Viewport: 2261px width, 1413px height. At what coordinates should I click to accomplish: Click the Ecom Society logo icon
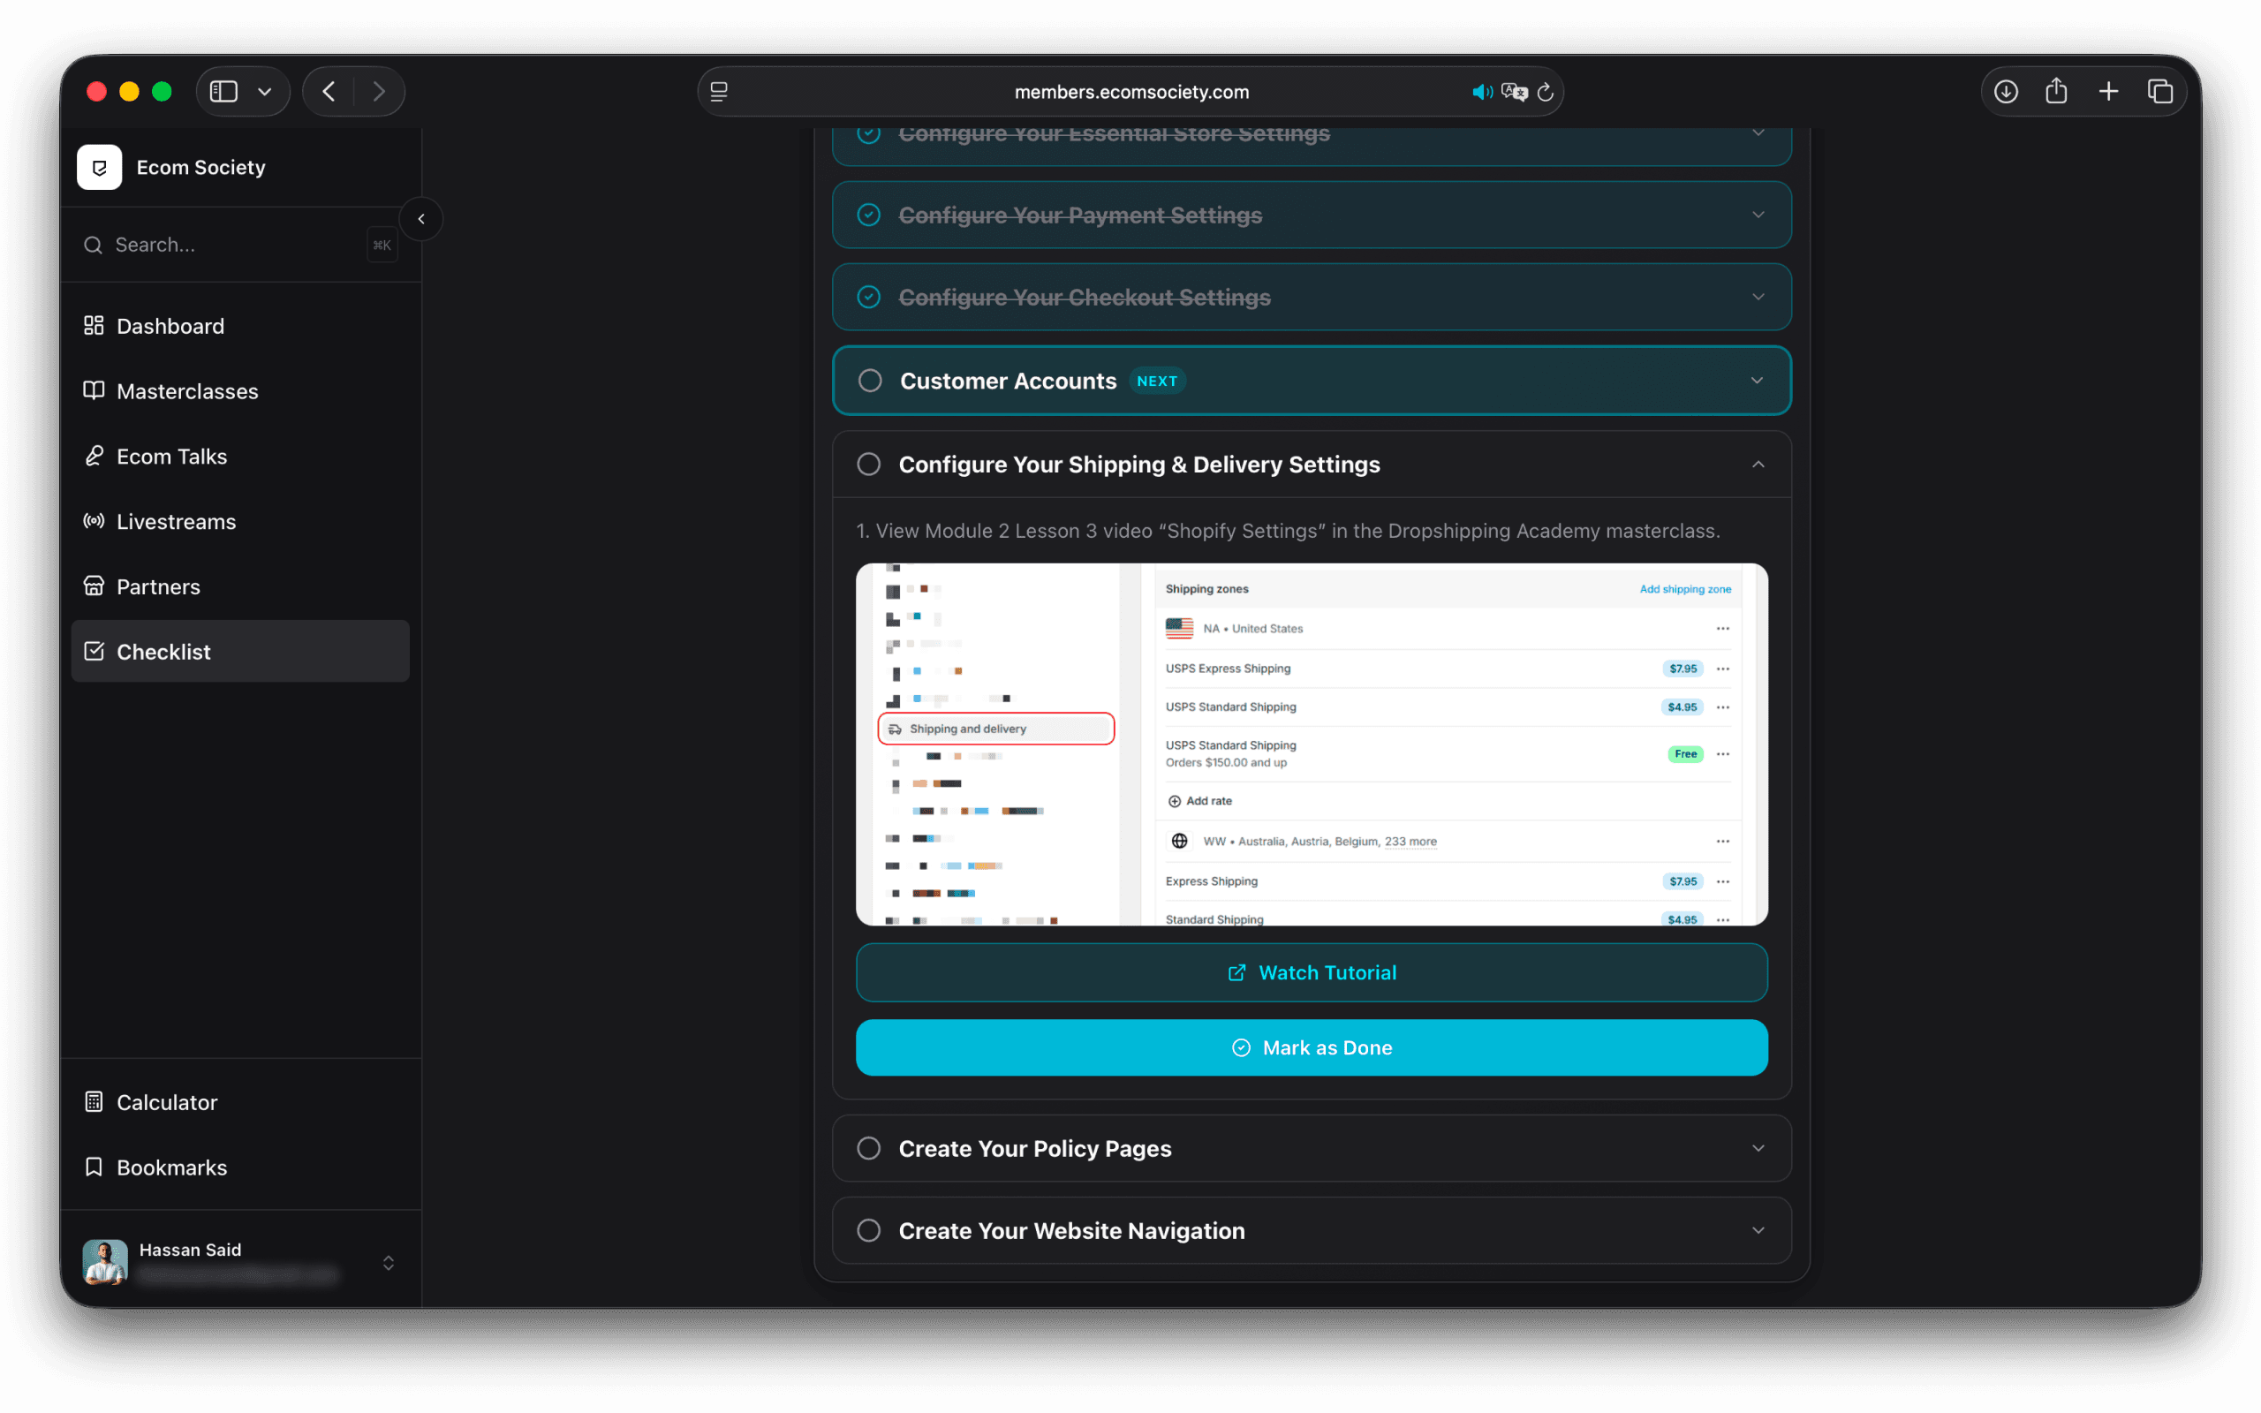click(99, 167)
